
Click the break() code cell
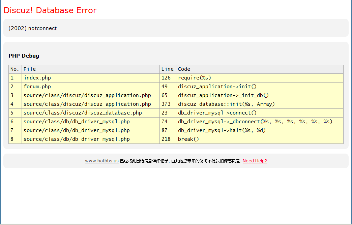tap(260, 139)
